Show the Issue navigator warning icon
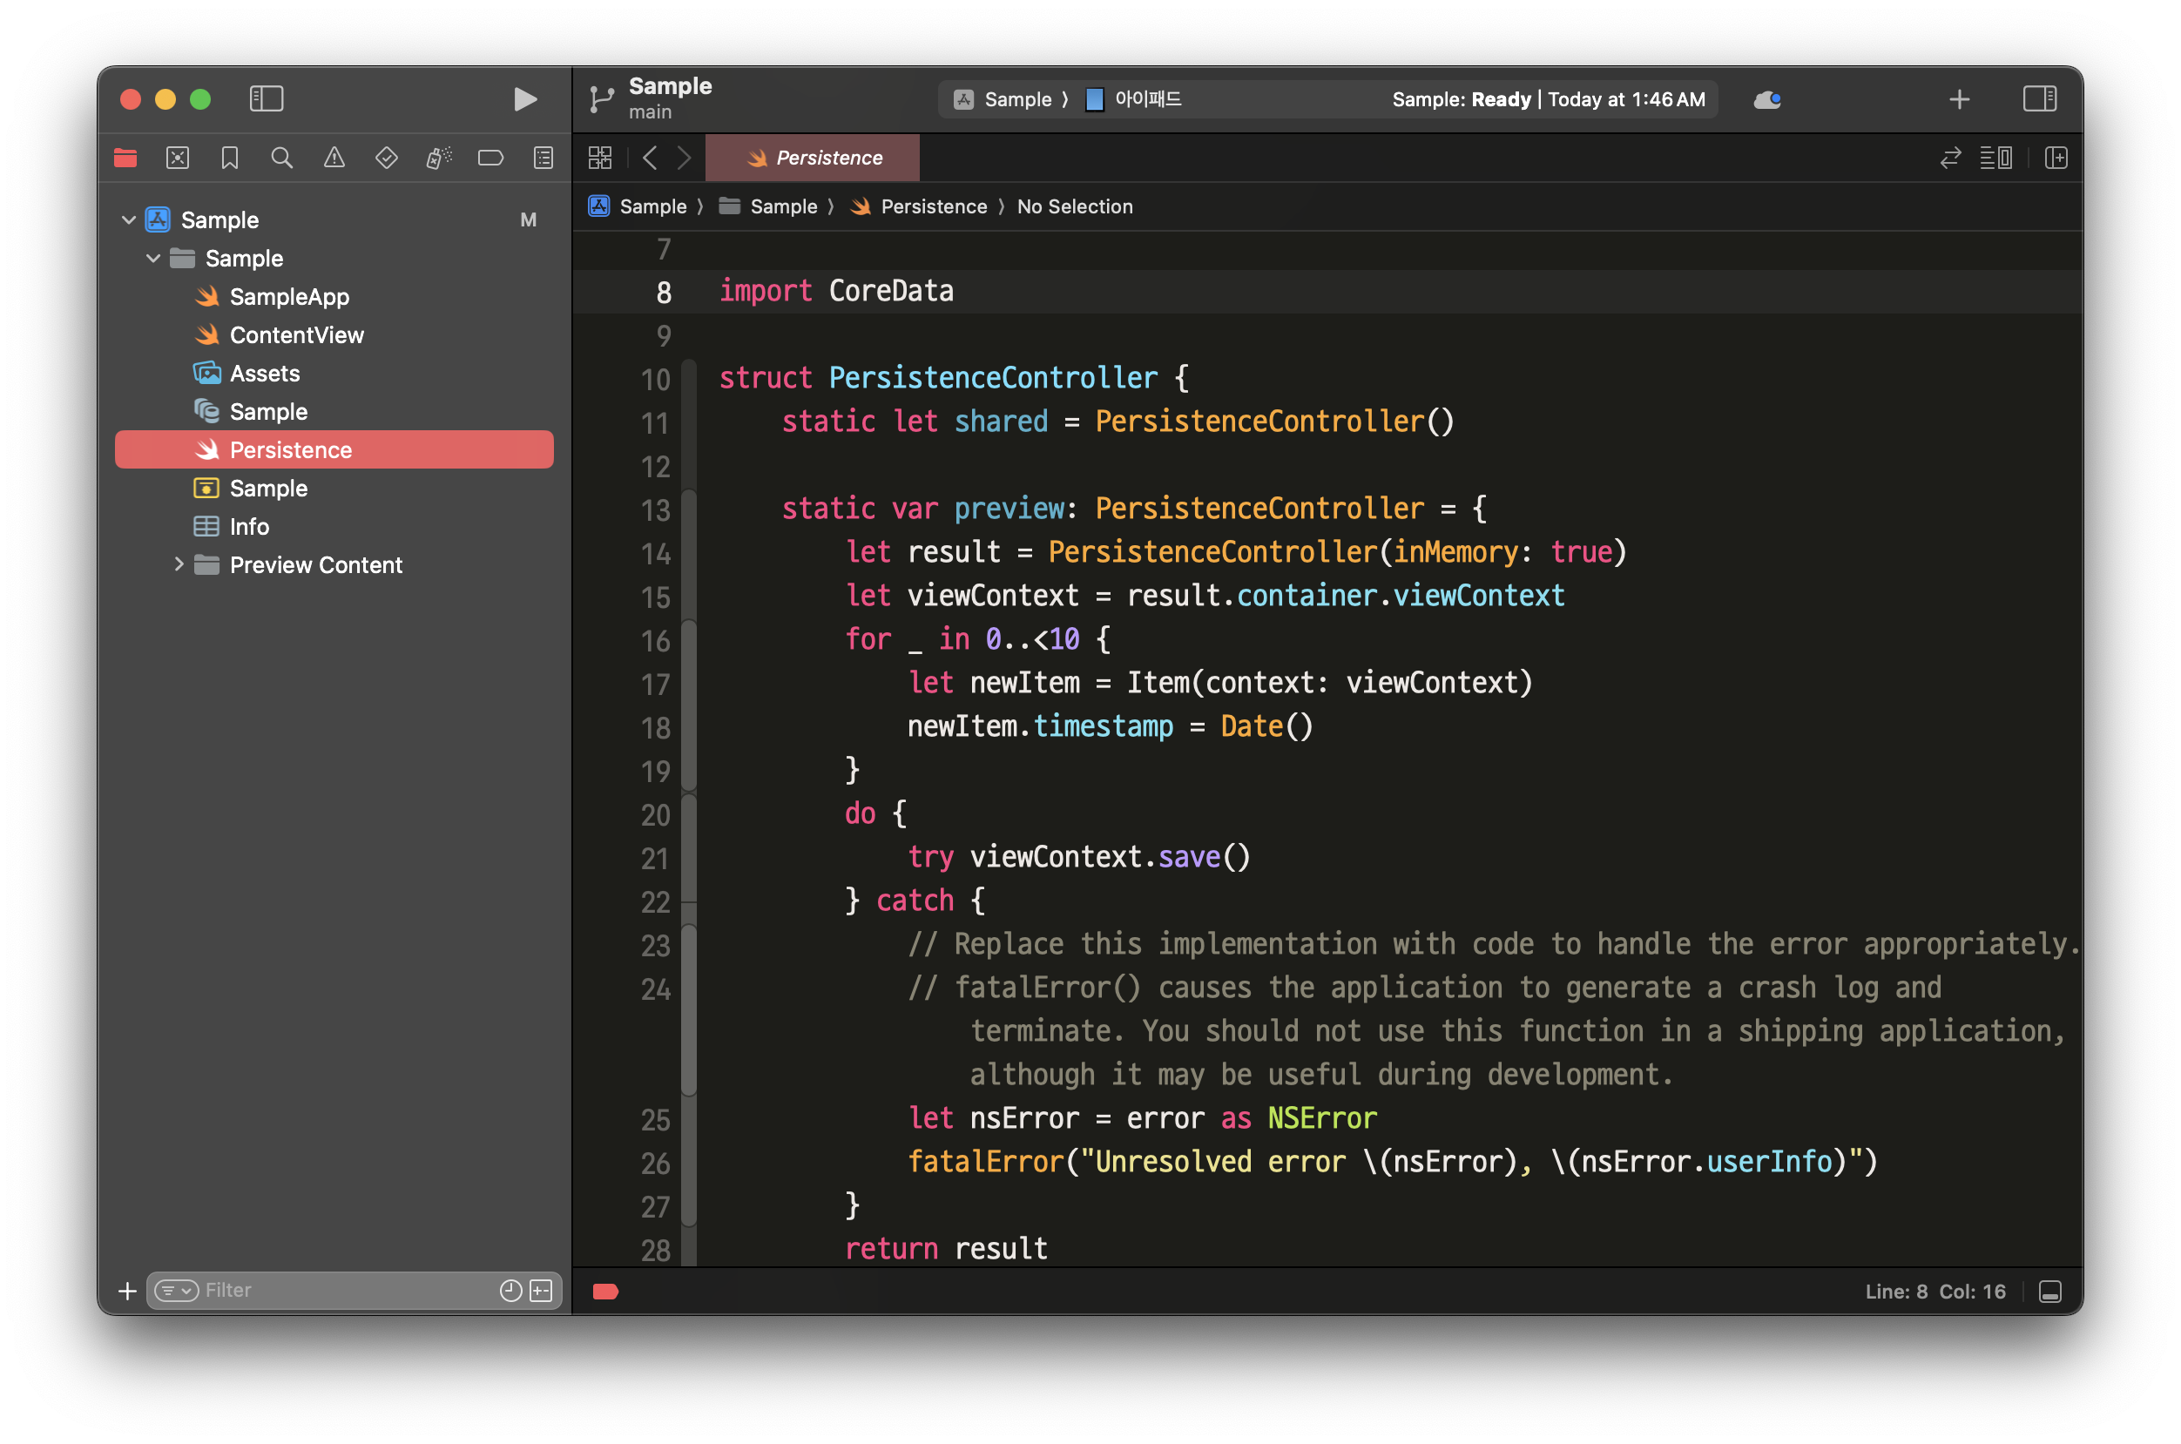This screenshot has height=1444, width=2181. pos(334,158)
